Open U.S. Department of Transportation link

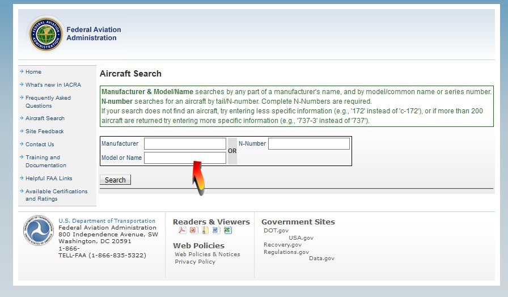107,221
